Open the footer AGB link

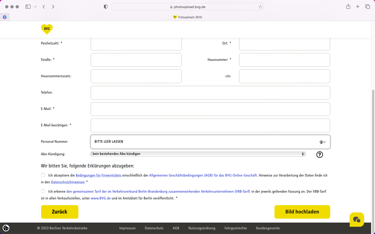[176, 228]
